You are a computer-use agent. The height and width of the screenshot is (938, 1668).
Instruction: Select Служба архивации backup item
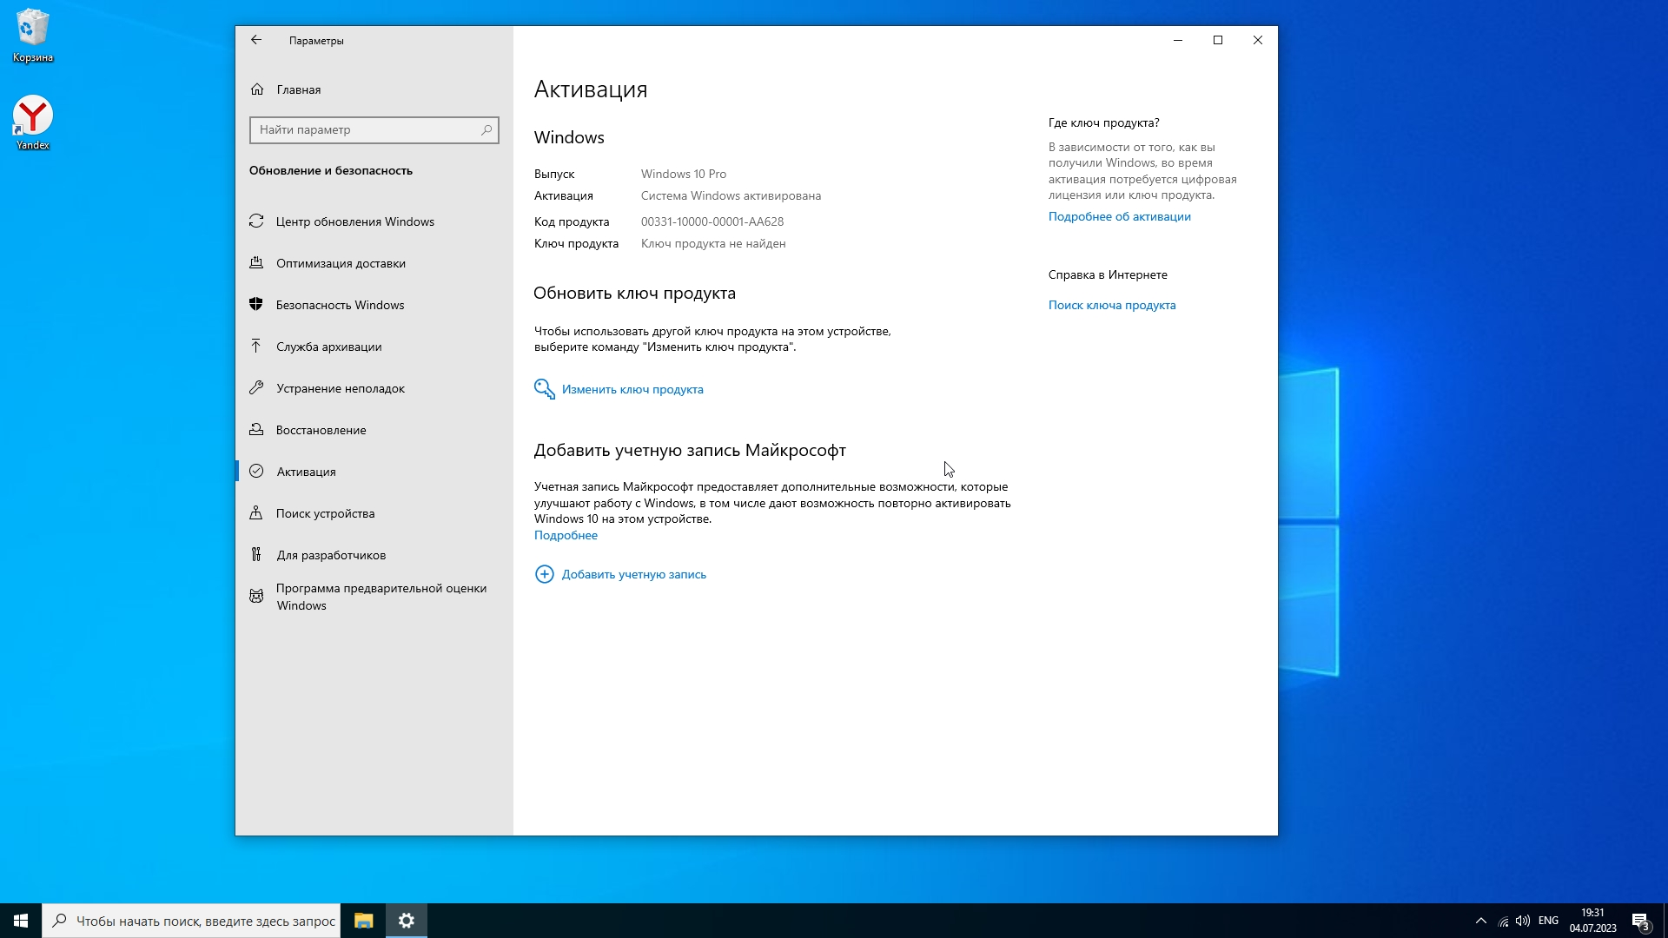[328, 347]
